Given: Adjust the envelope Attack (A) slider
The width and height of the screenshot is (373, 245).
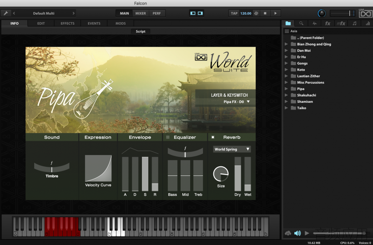Looking at the screenshot, I should coord(125,174).
